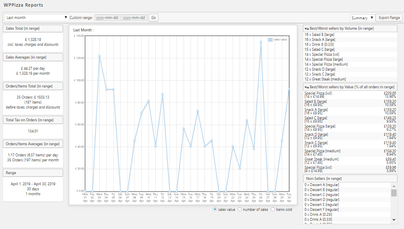The height and width of the screenshot is (229, 404).
Task: Select the sales value radio button
Action: coord(215,210)
